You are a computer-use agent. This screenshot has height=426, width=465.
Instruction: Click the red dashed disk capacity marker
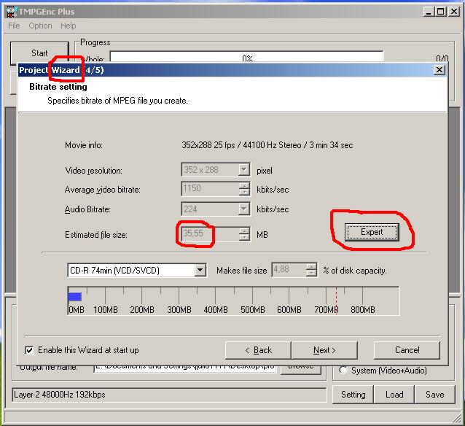tap(336, 301)
